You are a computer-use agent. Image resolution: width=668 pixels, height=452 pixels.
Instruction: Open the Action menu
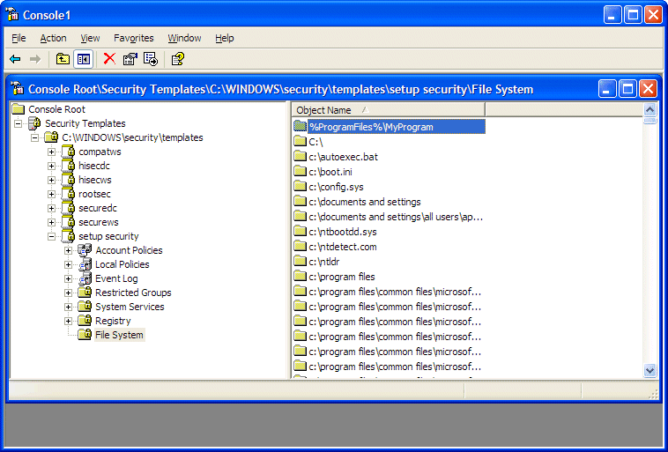pos(53,39)
